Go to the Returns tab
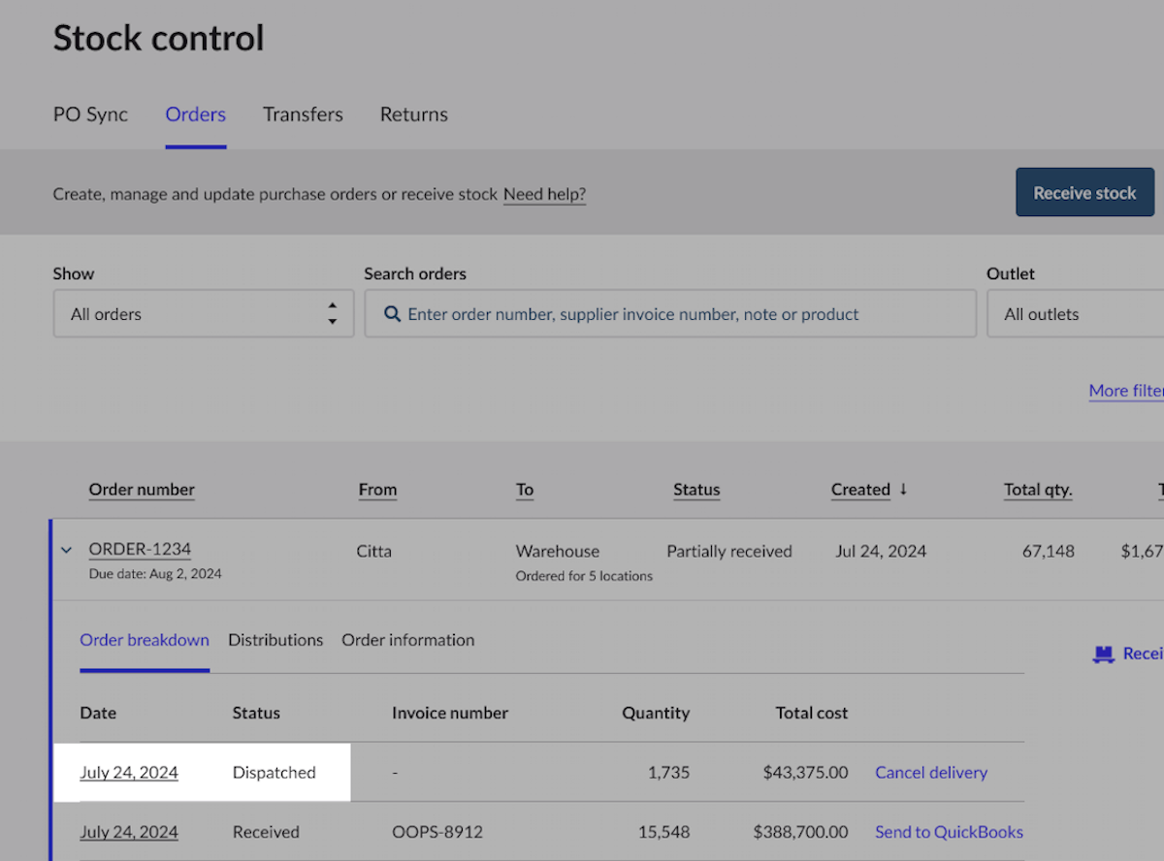 (x=413, y=114)
